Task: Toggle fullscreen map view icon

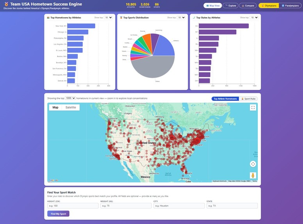Action: 253,108
